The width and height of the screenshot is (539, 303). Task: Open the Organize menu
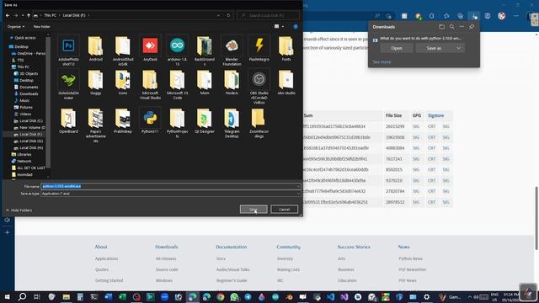coord(16,26)
